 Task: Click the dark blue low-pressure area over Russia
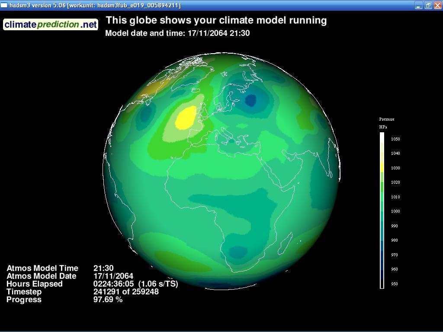point(250,100)
